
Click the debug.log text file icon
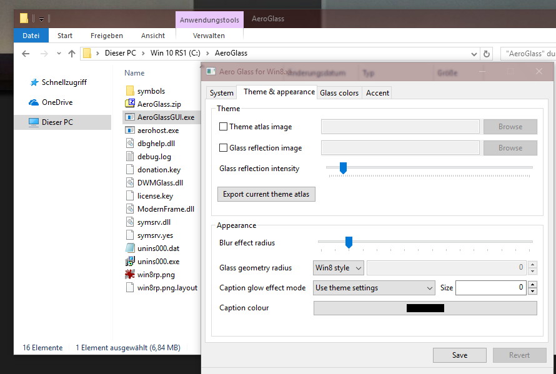click(x=130, y=156)
